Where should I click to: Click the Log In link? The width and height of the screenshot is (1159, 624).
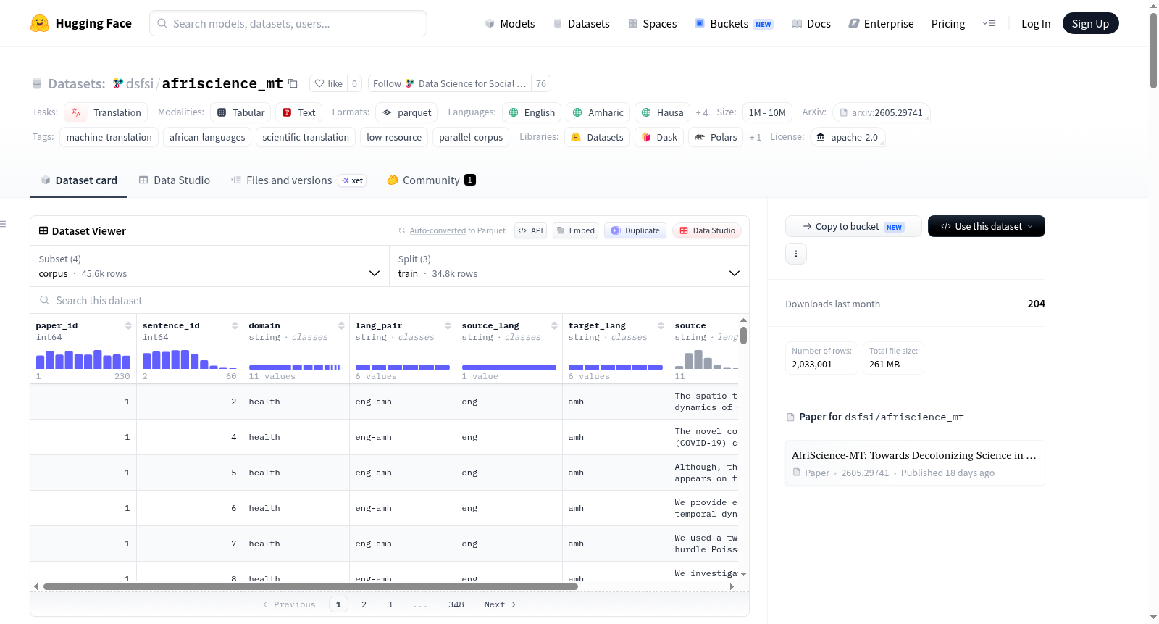1035,23
